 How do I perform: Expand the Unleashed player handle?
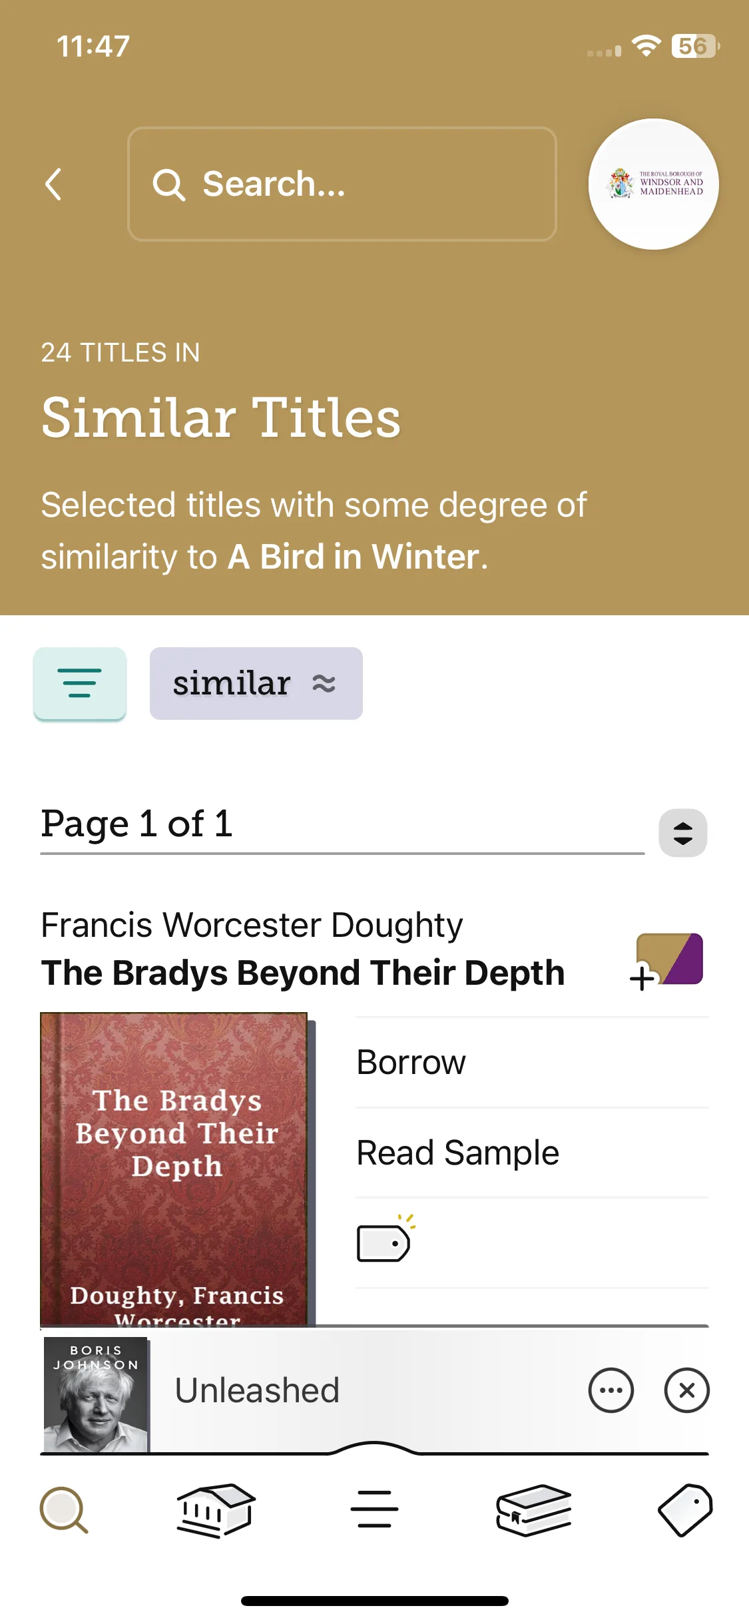tap(374, 1448)
